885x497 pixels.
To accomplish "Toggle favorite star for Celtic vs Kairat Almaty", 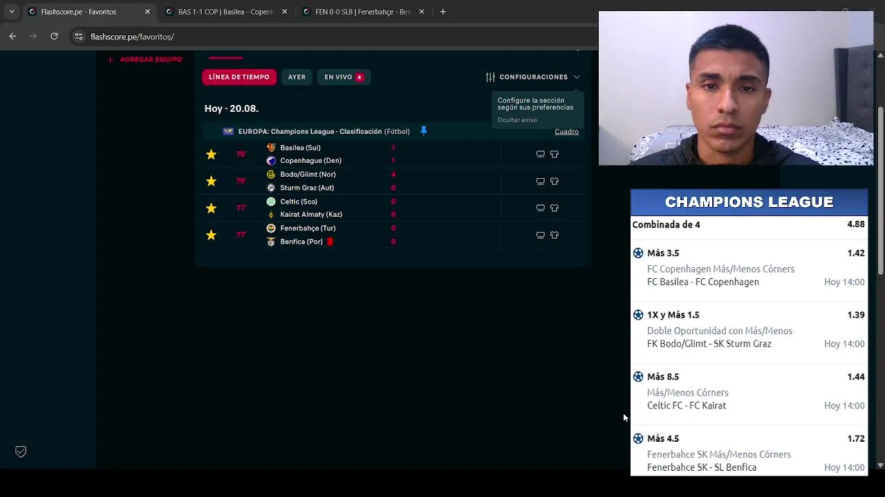I will (211, 208).
